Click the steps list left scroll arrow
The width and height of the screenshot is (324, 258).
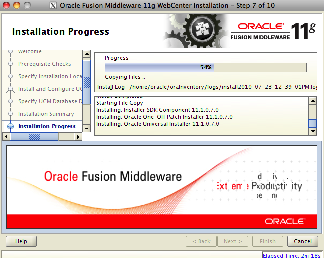point(6,136)
